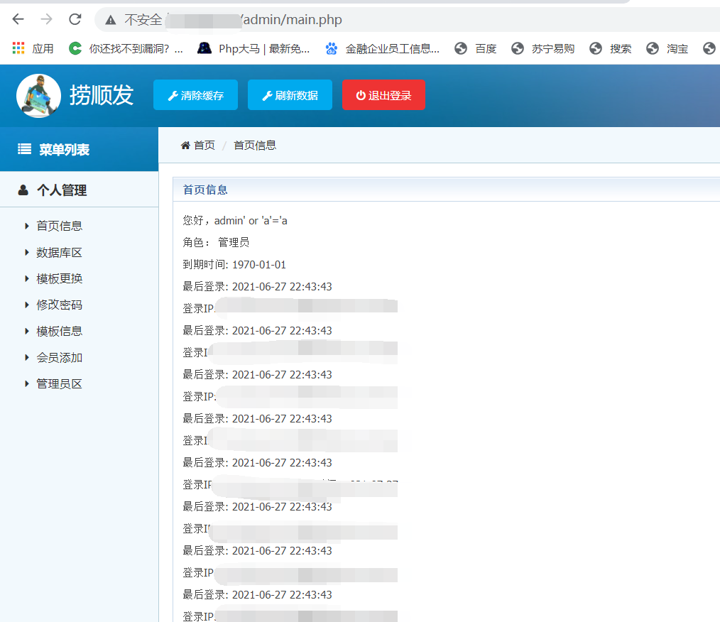This screenshot has width=720, height=622.
Task: Open the 搜索 bookmark
Action: (x=610, y=48)
